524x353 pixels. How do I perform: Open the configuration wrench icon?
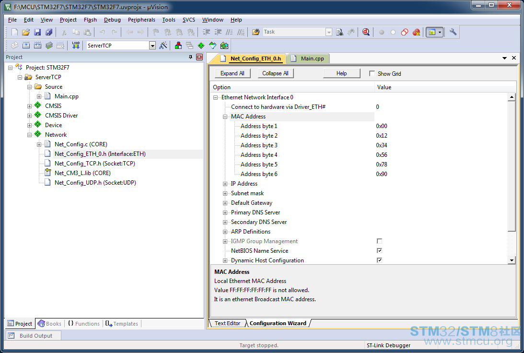coord(453,32)
